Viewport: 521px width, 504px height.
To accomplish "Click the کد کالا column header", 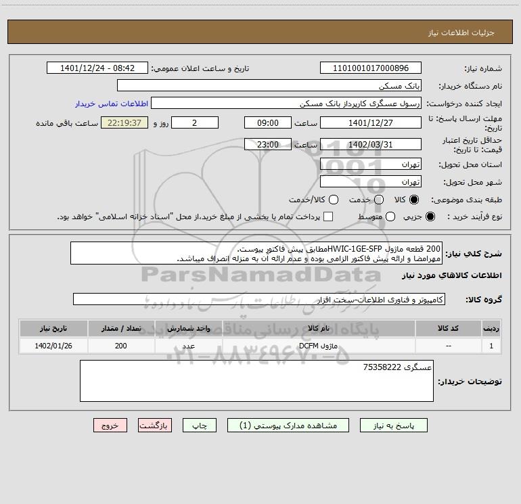I will (448, 328).
